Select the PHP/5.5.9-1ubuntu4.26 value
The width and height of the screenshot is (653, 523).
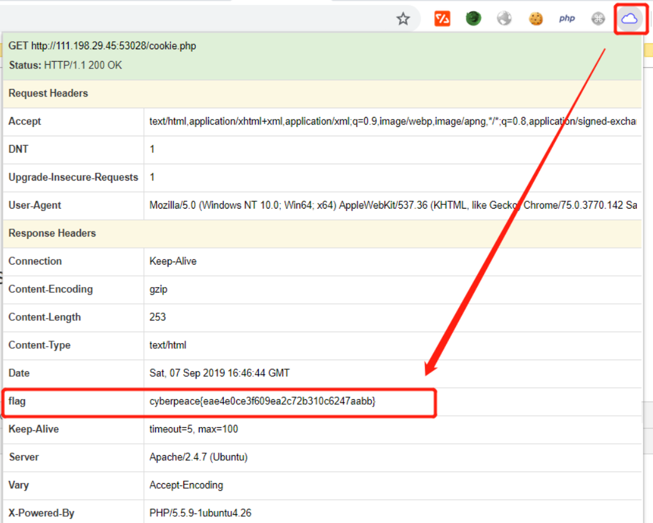tap(200, 513)
